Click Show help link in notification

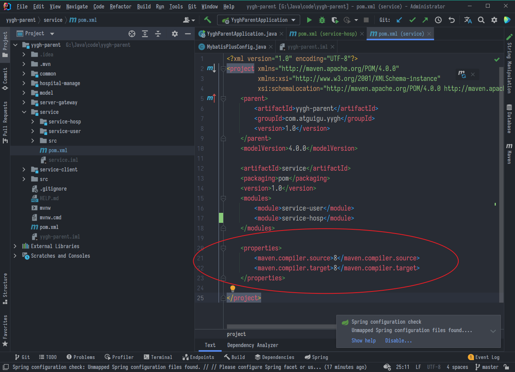pyautogui.click(x=364, y=341)
